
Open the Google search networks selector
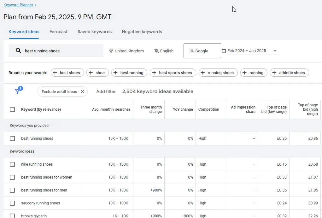click(x=202, y=51)
